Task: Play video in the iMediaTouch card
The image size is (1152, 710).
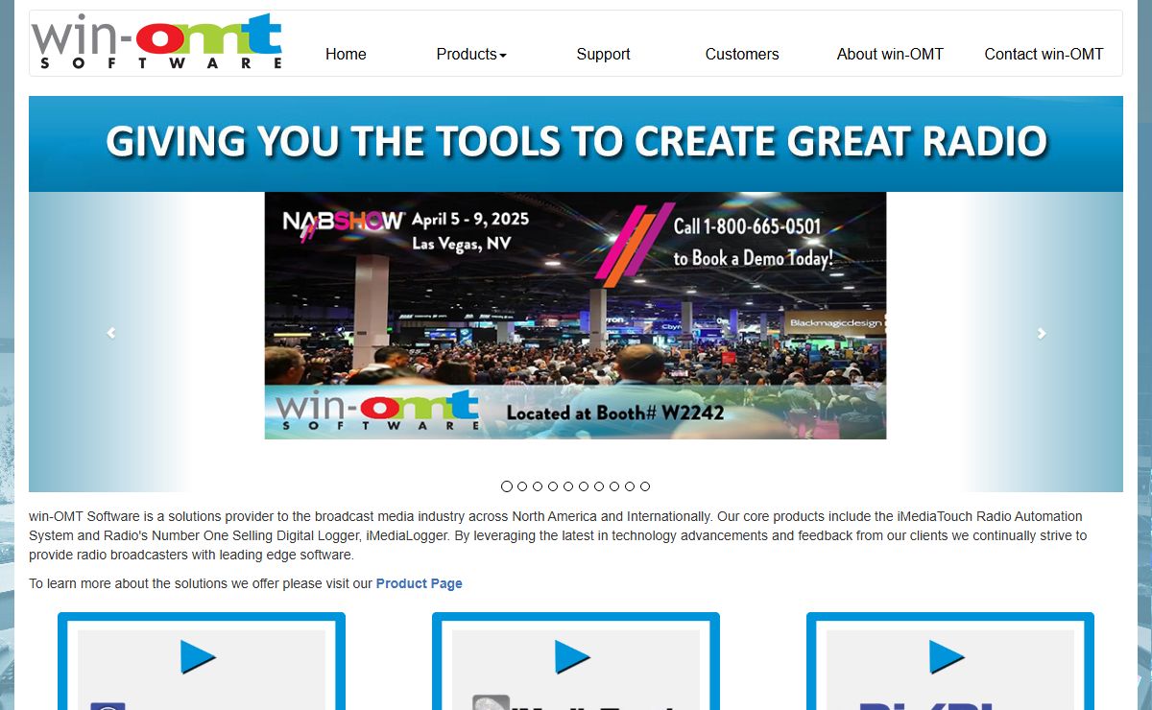Action: point(572,657)
